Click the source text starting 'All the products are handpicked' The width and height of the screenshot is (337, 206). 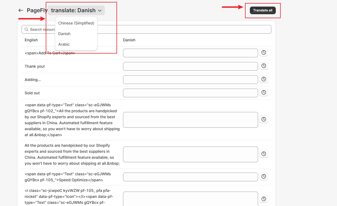click(72, 154)
